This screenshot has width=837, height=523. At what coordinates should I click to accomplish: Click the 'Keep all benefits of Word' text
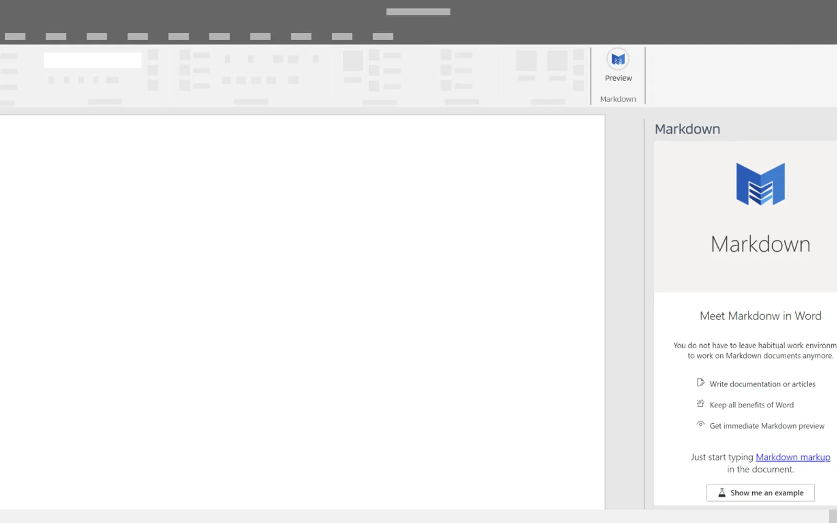point(751,405)
